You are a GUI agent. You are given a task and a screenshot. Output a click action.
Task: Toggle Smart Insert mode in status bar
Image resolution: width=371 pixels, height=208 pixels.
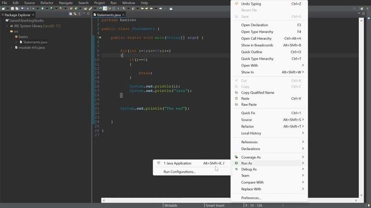[215, 206]
